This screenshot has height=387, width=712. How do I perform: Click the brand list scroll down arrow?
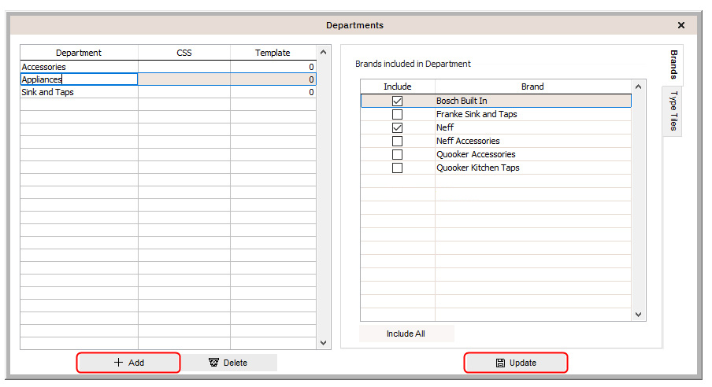click(639, 315)
